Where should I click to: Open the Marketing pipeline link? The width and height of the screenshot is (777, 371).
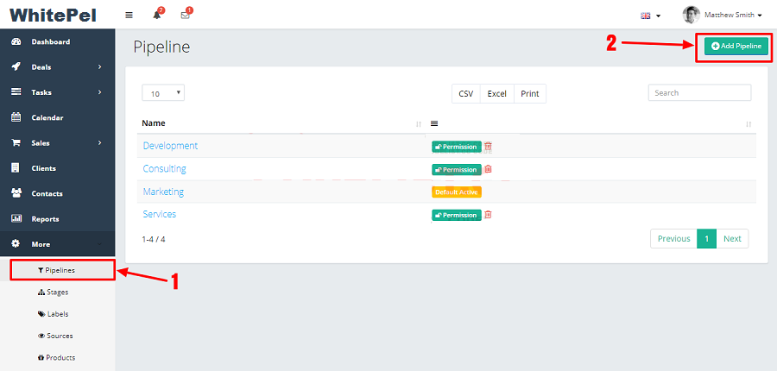click(163, 192)
